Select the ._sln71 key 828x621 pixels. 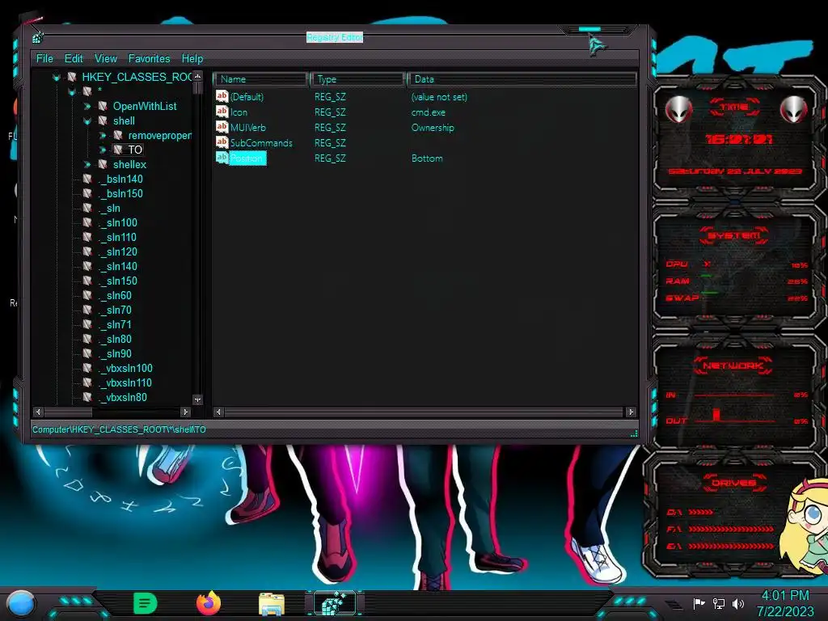point(115,324)
